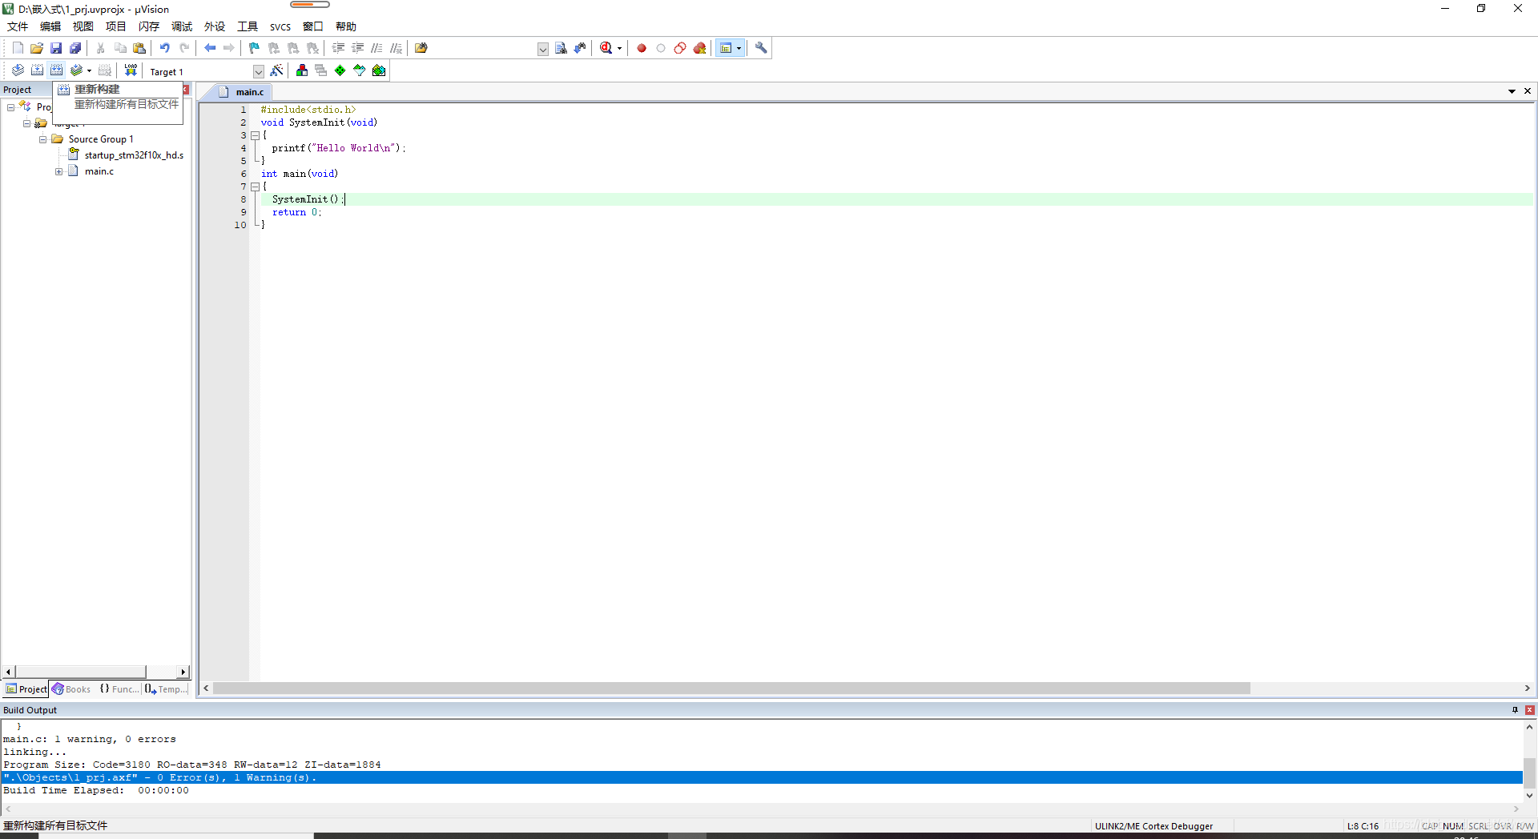
Task: Switch to the Books tab
Action: [72, 689]
